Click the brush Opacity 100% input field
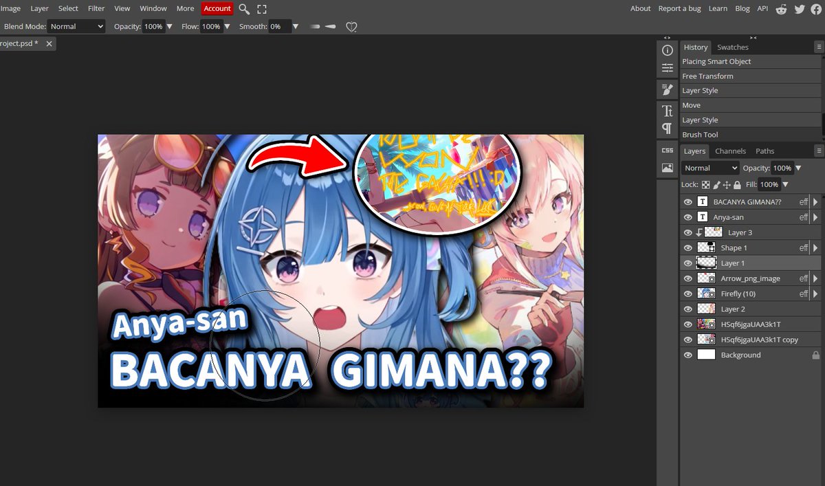The image size is (825, 486). [x=153, y=27]
